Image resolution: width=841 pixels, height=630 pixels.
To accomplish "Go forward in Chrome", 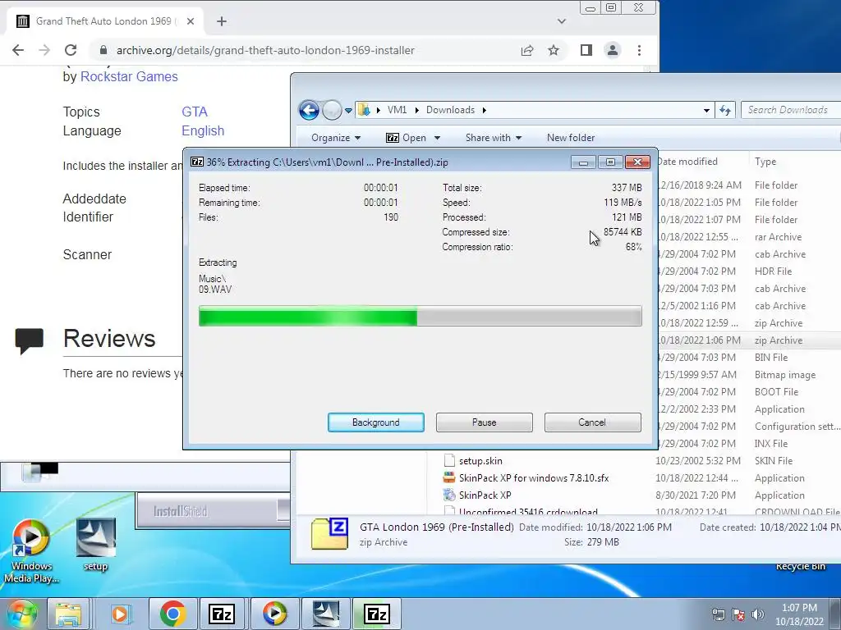I will tap(44, 50).
